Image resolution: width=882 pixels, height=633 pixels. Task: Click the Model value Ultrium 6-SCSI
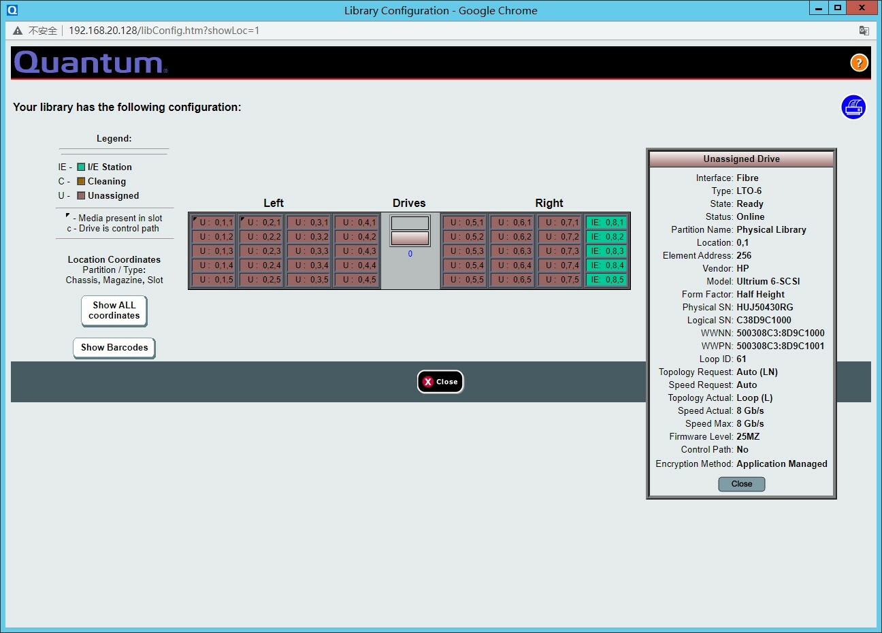tap(768, 282)
